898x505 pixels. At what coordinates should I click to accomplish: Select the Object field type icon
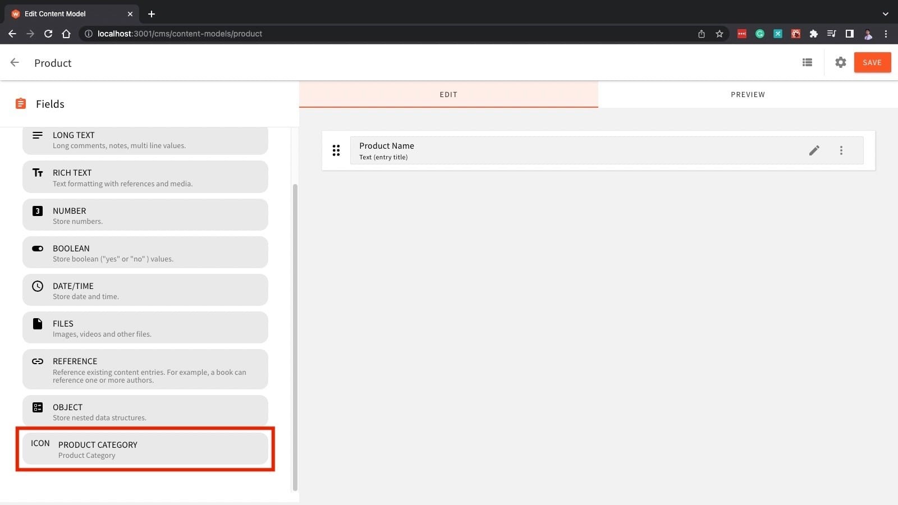37,407
